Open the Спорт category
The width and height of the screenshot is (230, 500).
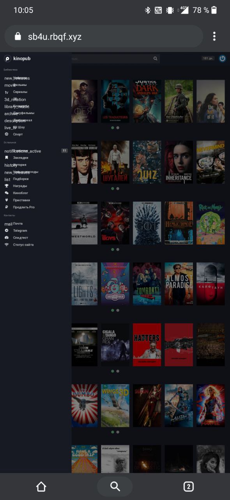click(18, 134)
